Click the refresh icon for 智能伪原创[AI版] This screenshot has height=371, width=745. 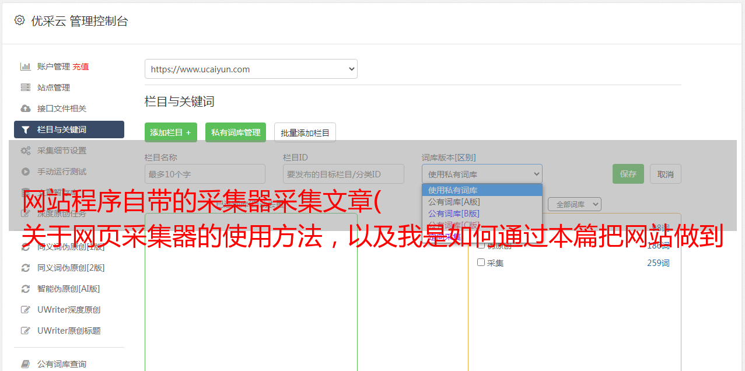pos(25,289)
